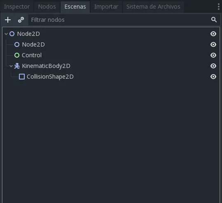
Task: Hide the Control node
Action: (x=213, y=55)
